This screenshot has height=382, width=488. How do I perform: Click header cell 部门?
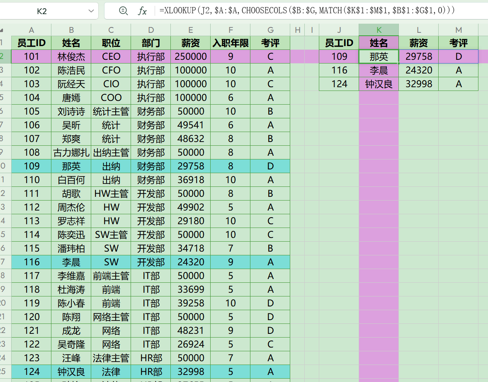(x=151, y=43)
